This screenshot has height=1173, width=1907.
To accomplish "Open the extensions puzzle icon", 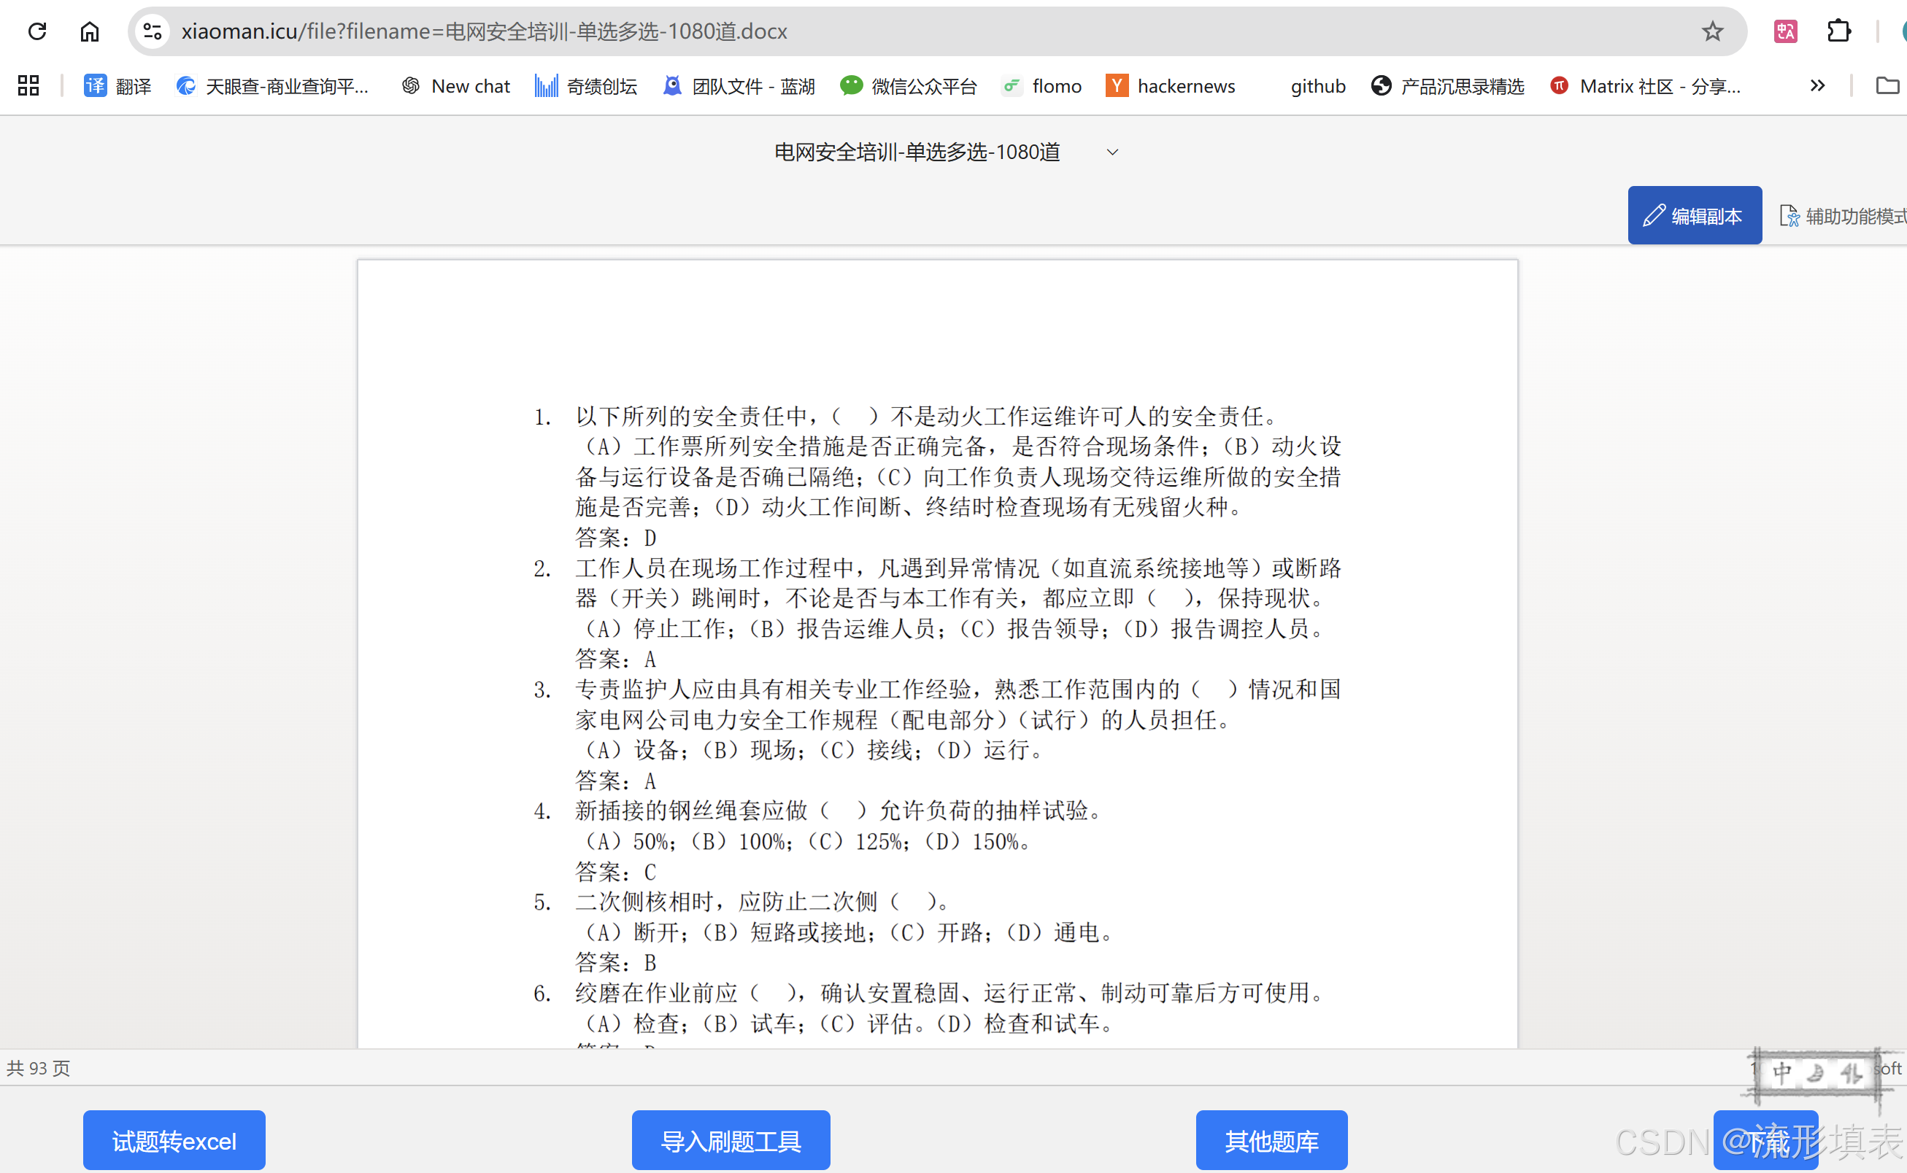I will pos(1838,31).
